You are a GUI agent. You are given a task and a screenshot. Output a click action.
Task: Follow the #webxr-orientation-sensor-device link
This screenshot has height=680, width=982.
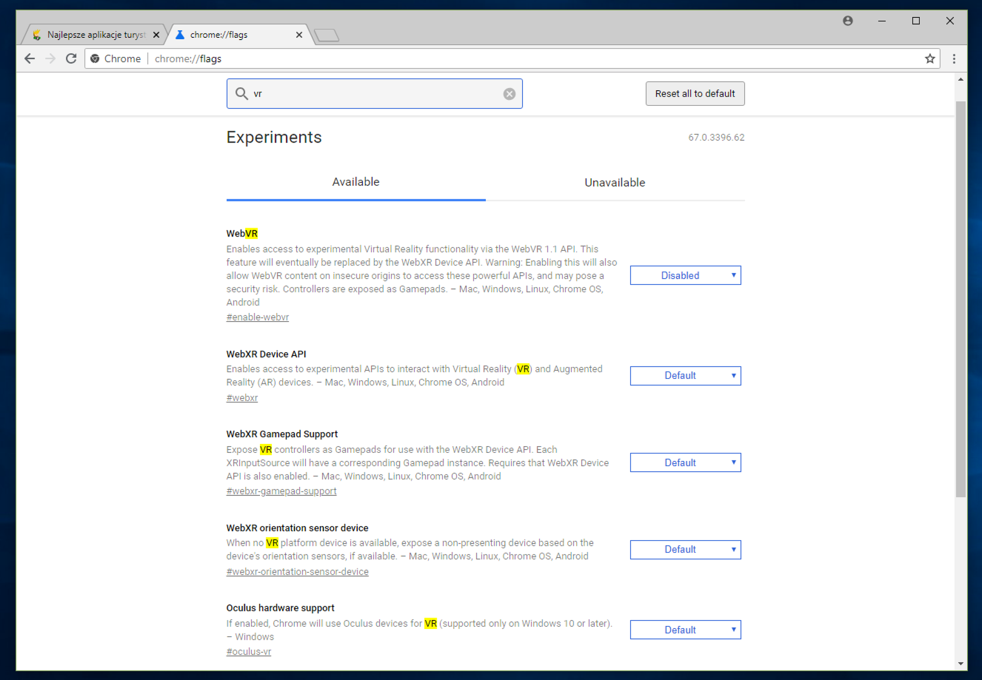click(297, 571)
